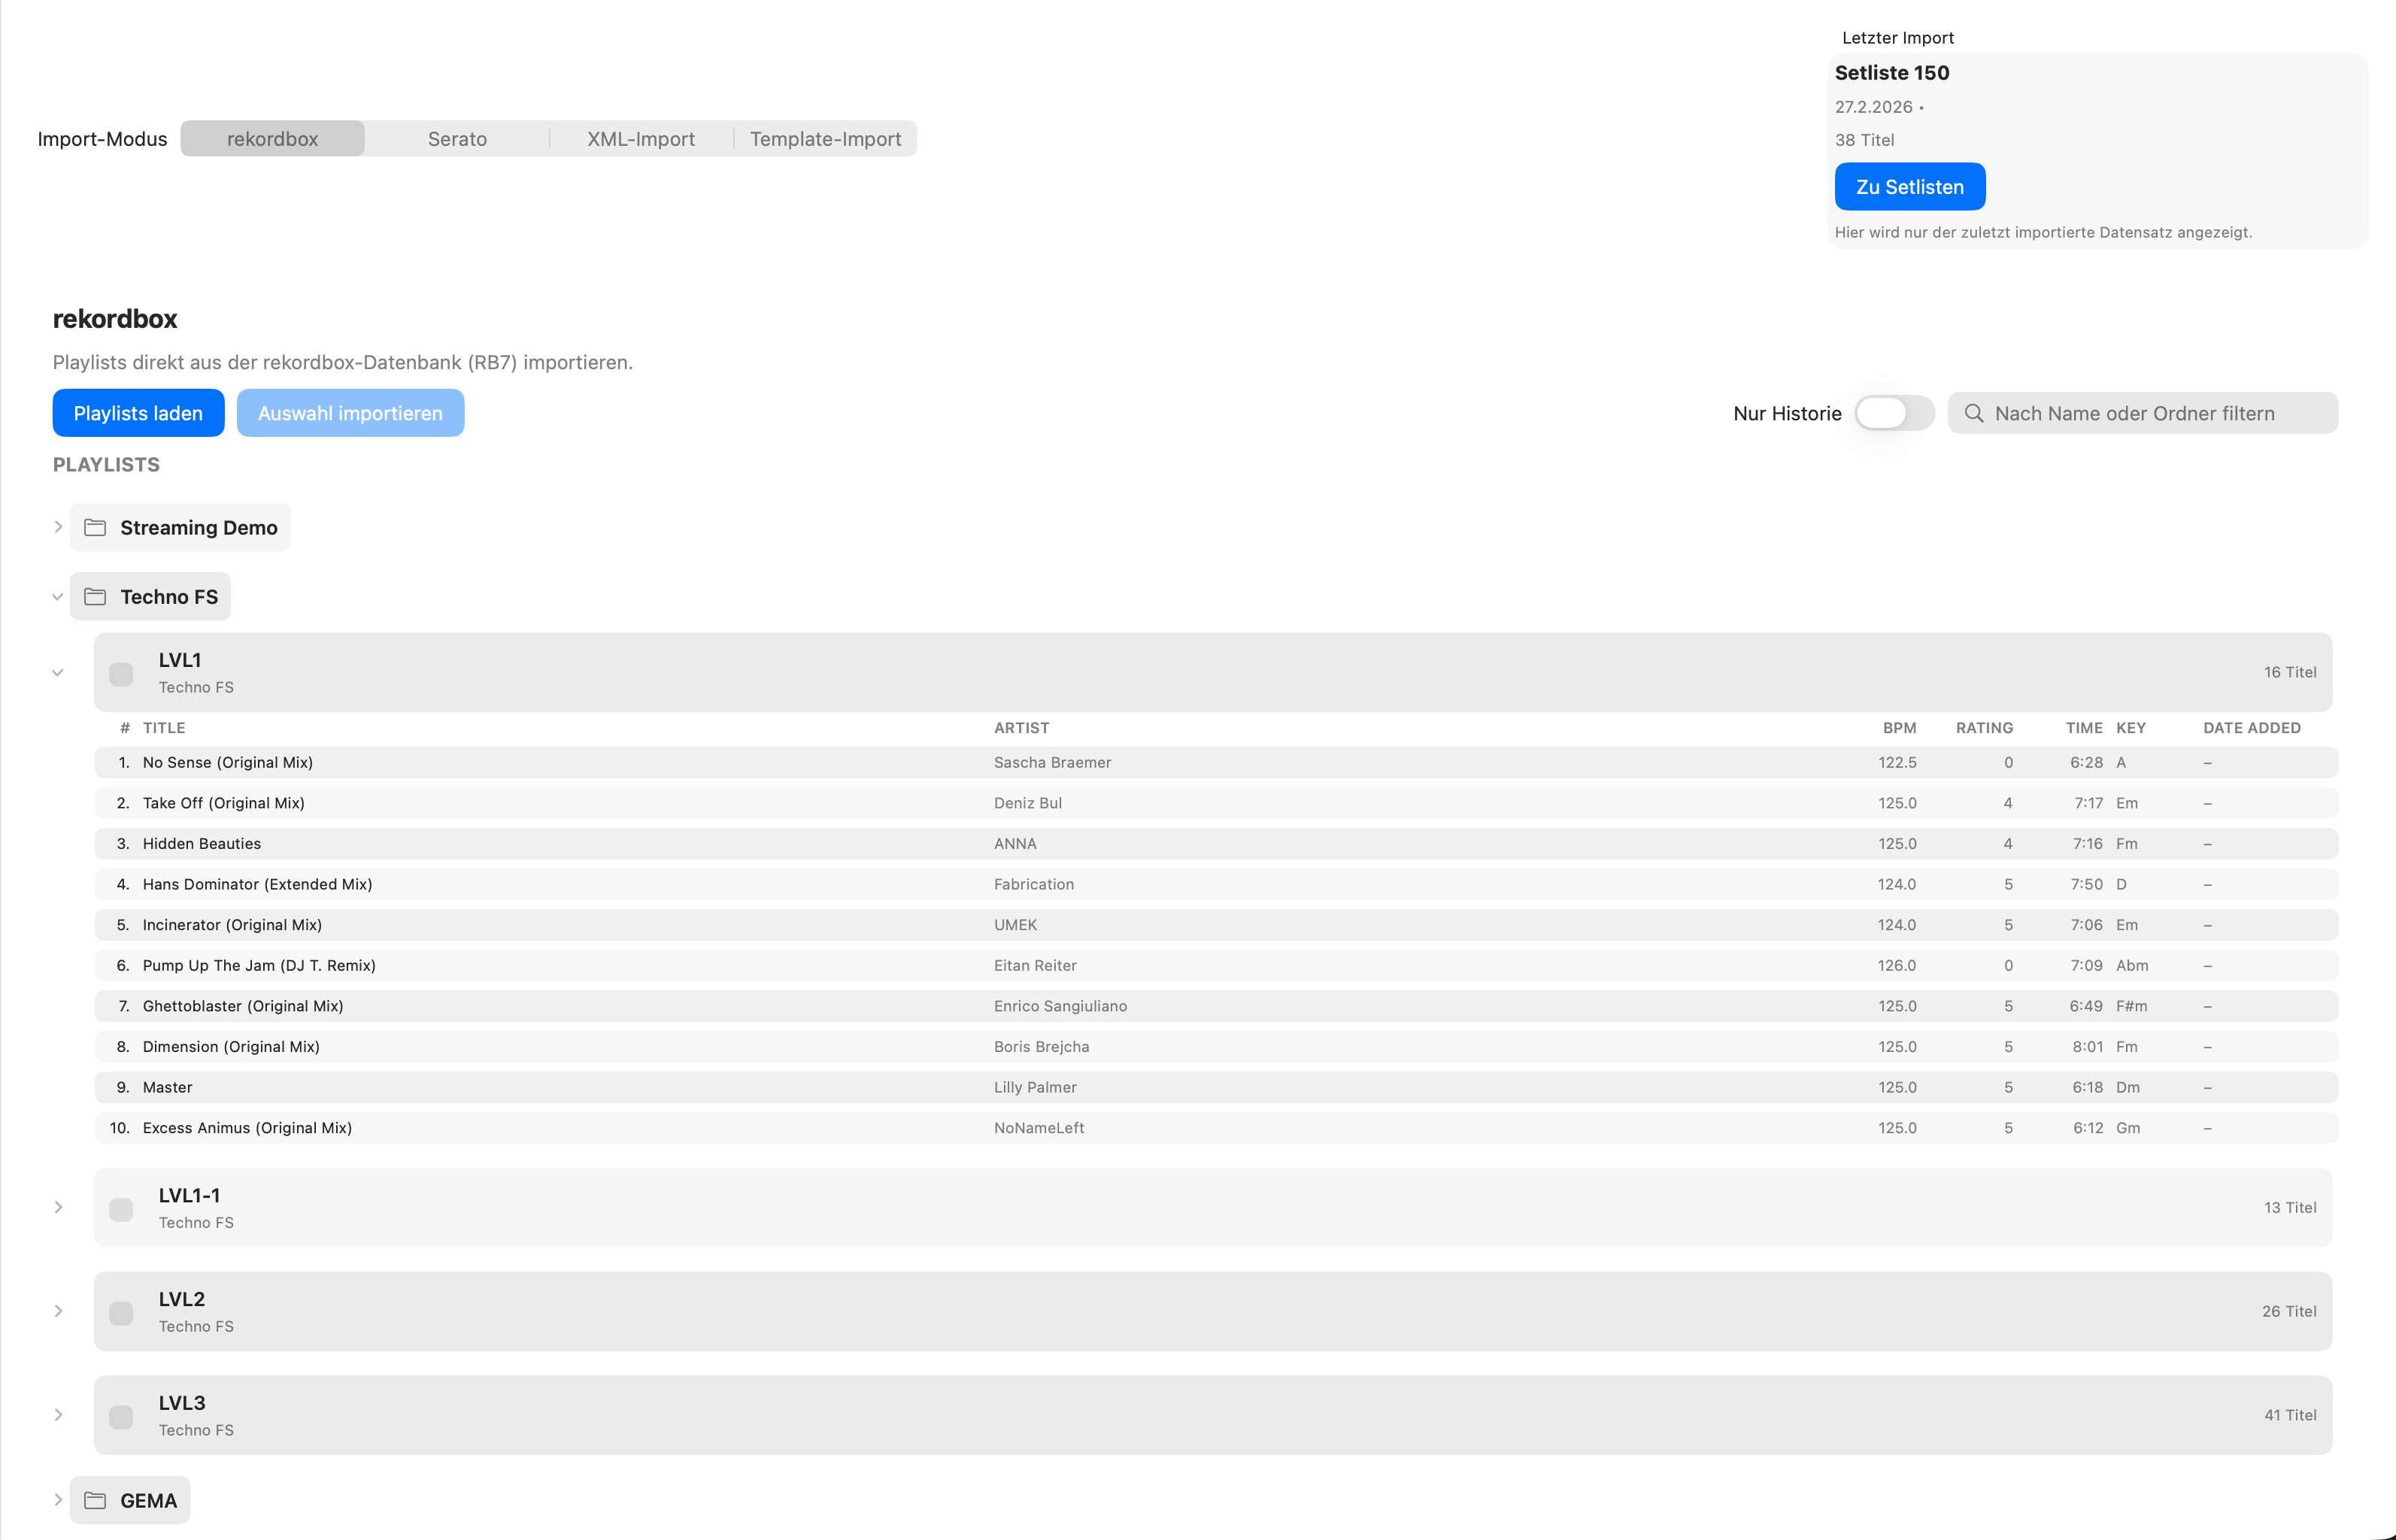Screen dimensions: 2396x1540
Task: Expand the Streaming Demo folder
Action: tap(57, 527)
